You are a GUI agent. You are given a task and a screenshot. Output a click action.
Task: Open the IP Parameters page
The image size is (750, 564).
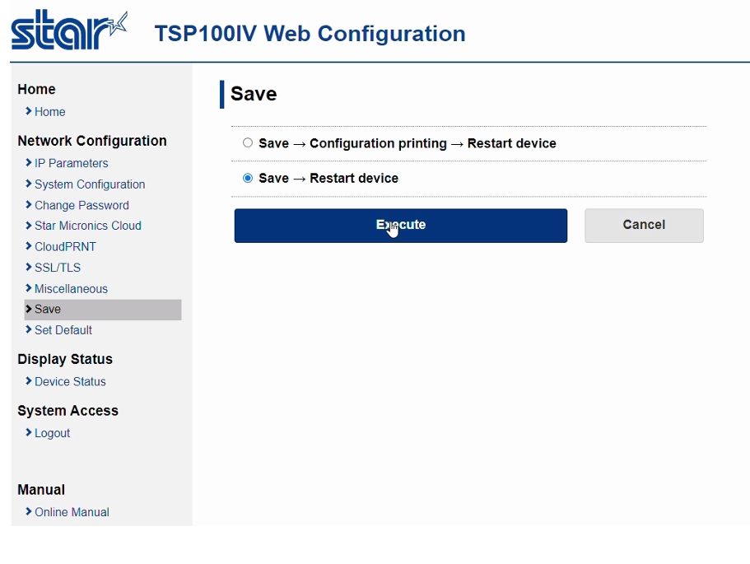pyautogui.click(x=72, y=163)
